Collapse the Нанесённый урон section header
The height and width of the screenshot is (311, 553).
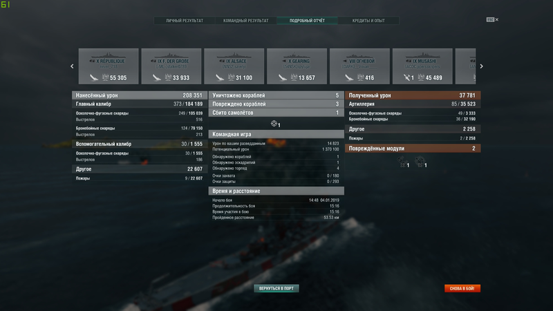pos(139,95)
